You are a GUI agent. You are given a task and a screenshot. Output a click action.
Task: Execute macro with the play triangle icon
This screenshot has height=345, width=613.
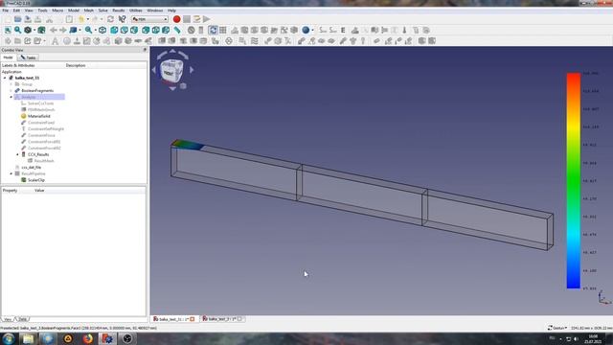point(207,19)
